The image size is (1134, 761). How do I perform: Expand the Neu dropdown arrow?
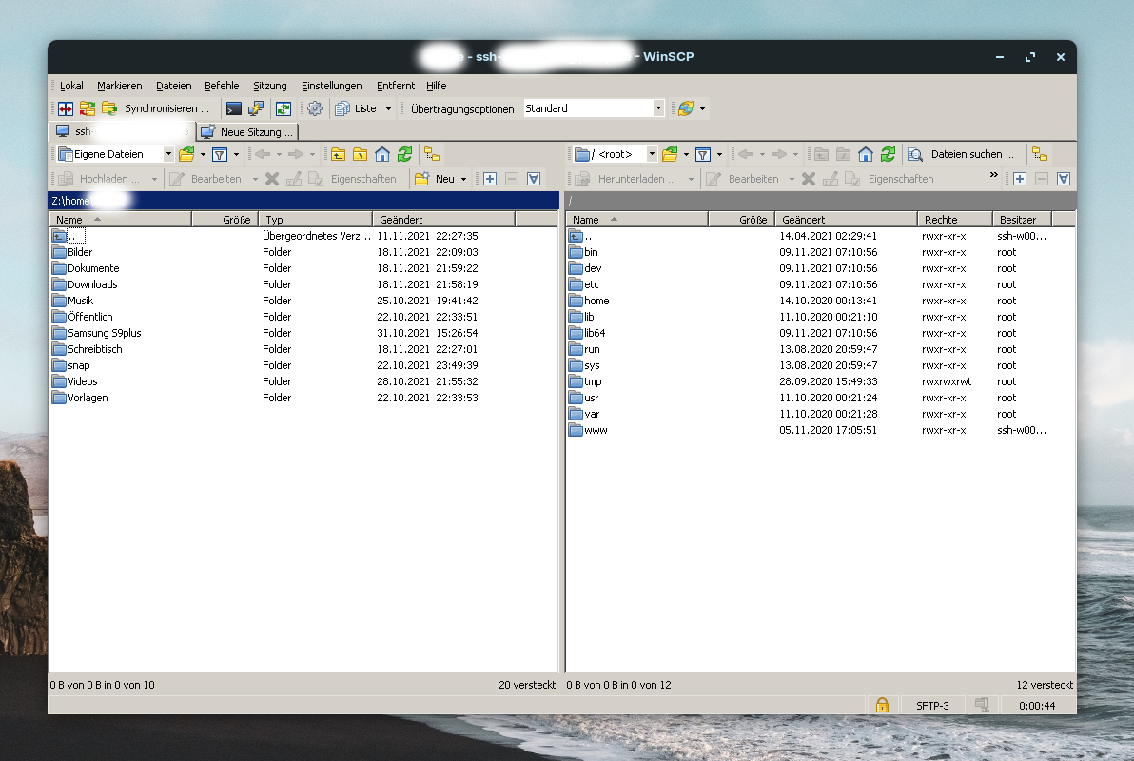pyautogui.click(x=463, y=179)
